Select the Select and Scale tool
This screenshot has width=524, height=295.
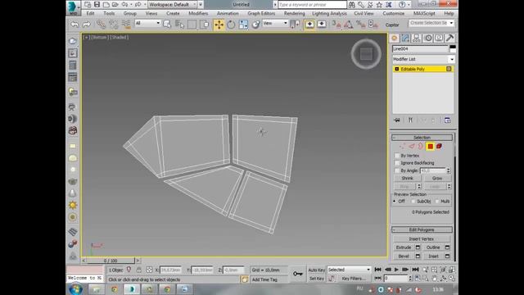pos(243,25)
